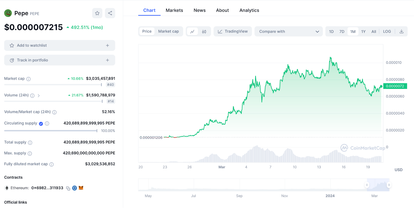Click the left range slider handle

[x=367, y=185]
